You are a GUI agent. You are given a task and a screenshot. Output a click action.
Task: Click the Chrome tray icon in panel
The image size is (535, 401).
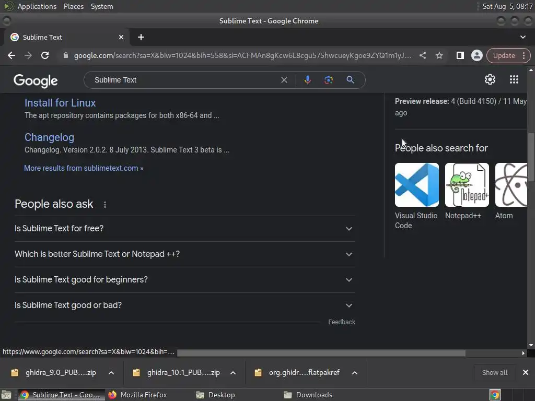pyautogui.click(x=495, y=395)
